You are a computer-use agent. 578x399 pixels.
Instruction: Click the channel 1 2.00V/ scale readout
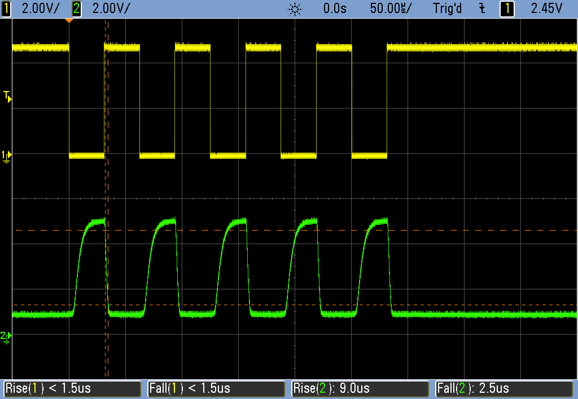40,8
